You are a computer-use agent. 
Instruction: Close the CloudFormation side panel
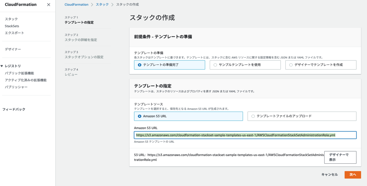49,5
